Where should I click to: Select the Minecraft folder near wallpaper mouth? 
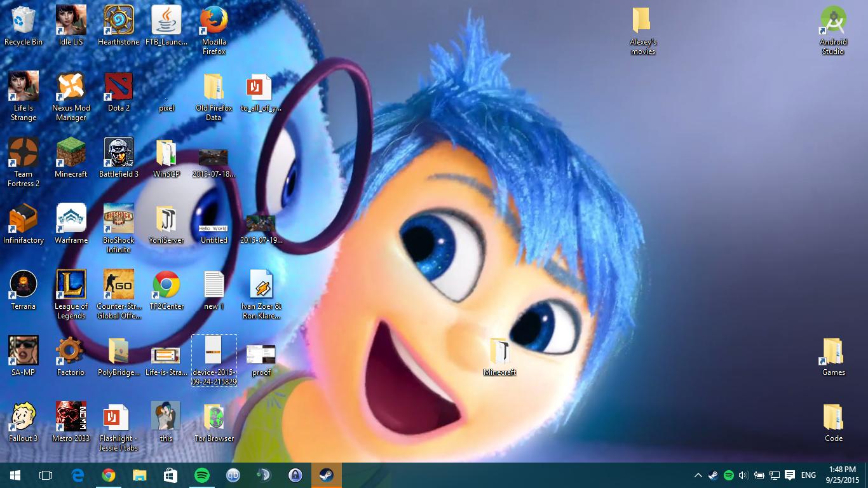click(499, 356)
